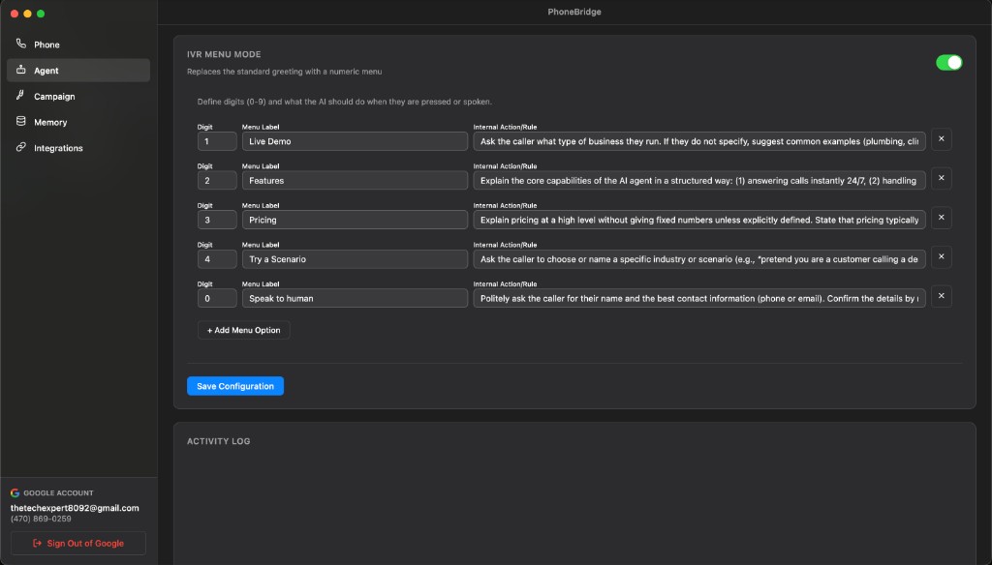Screen dimensions: 992x565
Task: Edit the Try a Scenario action rule
Action: click(x=699, y=259)
